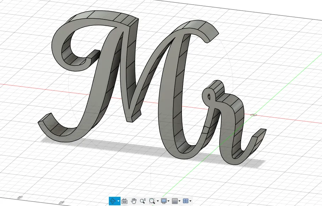Click the Grid and Snaps icon
Viewport: 322px width, 206px height.
click(175, 201)
